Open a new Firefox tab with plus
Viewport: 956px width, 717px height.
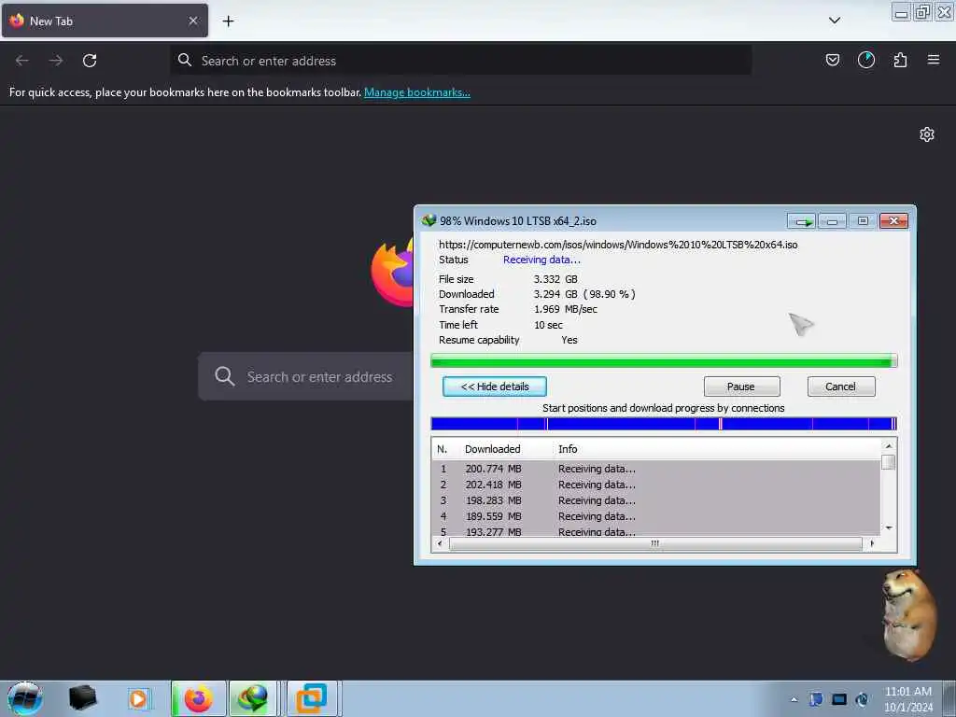228,21
